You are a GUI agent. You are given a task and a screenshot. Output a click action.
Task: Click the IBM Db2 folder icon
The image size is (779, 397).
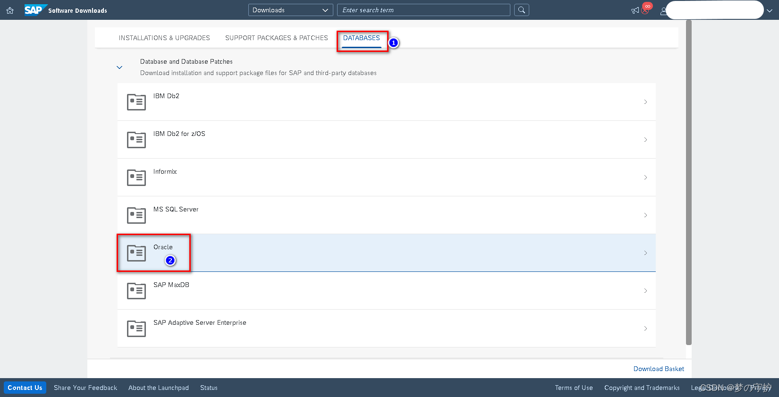coord(136,101)
